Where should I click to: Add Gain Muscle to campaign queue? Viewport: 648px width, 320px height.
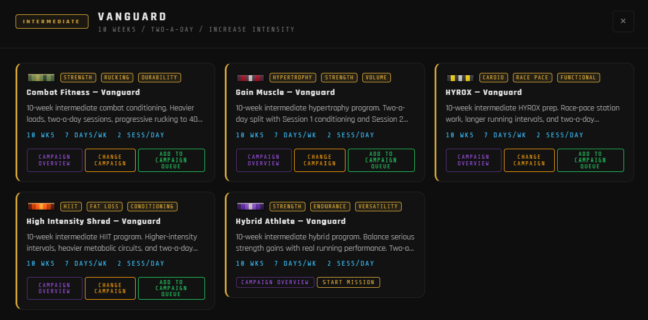point(381,160)
